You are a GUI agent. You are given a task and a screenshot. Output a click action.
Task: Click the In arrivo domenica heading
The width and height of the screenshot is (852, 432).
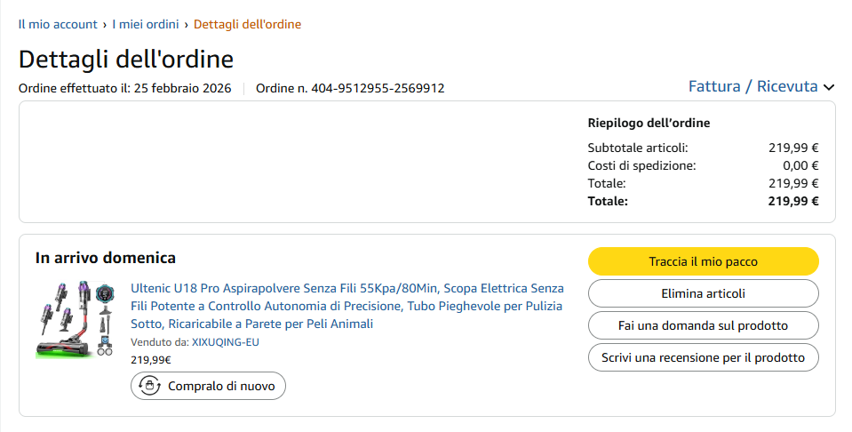(x=106, y=258)
